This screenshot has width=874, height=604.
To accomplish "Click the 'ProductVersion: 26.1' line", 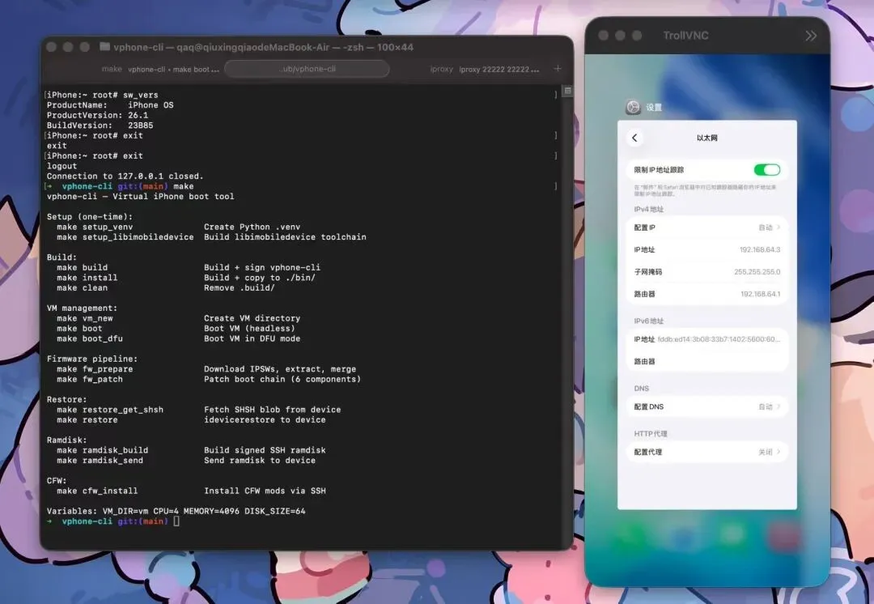I will [x=98, y=116].
